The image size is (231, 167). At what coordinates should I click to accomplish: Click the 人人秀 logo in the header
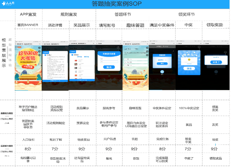click(x=8, y=3)
